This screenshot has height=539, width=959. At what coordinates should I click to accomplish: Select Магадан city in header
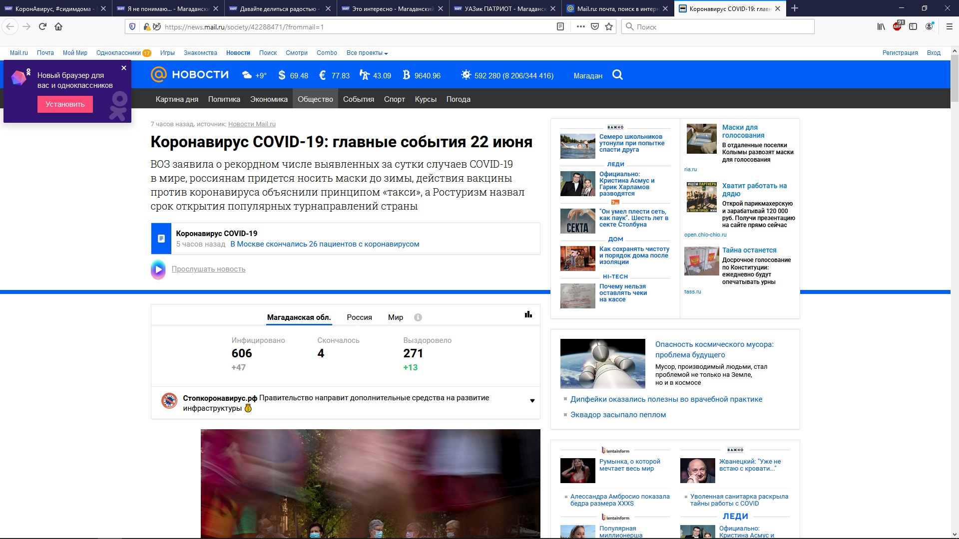(x=588, y=76)
